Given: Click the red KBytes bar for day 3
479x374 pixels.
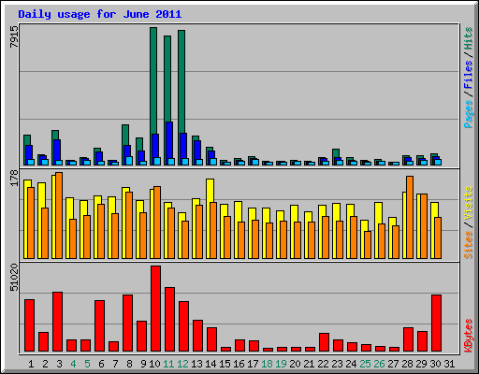Looking at the screenshot, I should [57, 322].
